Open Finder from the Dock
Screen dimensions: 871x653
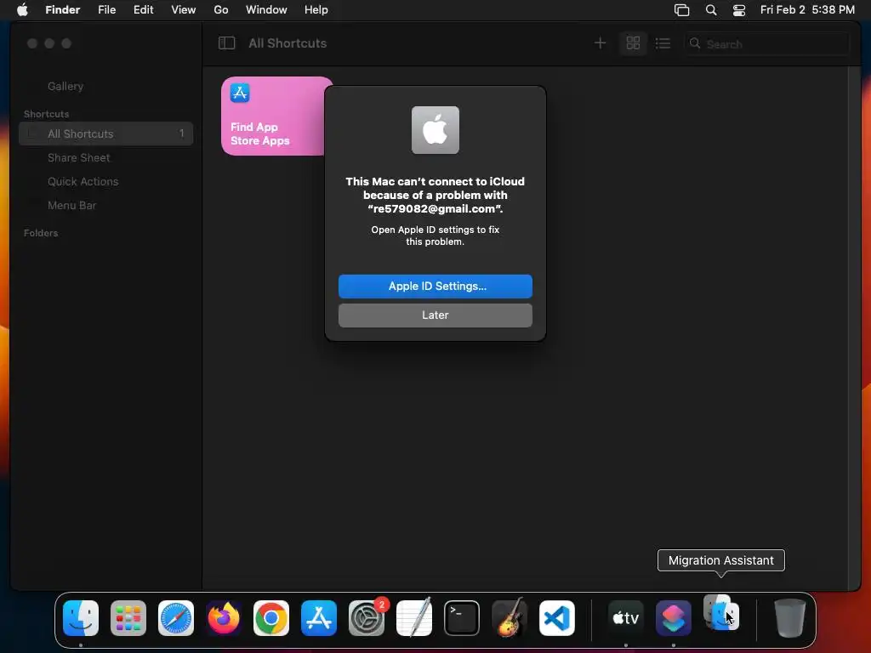(x=81, y=618)
